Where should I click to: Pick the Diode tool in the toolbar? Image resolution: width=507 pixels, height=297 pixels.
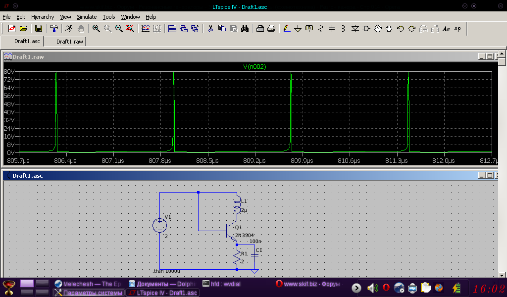pos(355,28)
